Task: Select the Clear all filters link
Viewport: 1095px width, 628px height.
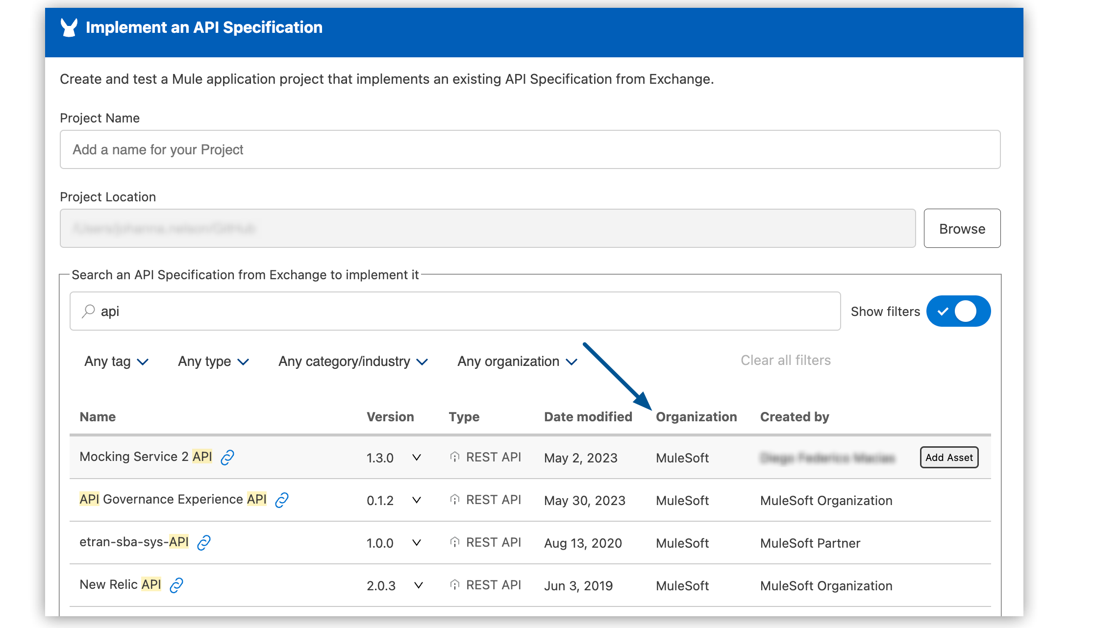Action: pos(785,360)
